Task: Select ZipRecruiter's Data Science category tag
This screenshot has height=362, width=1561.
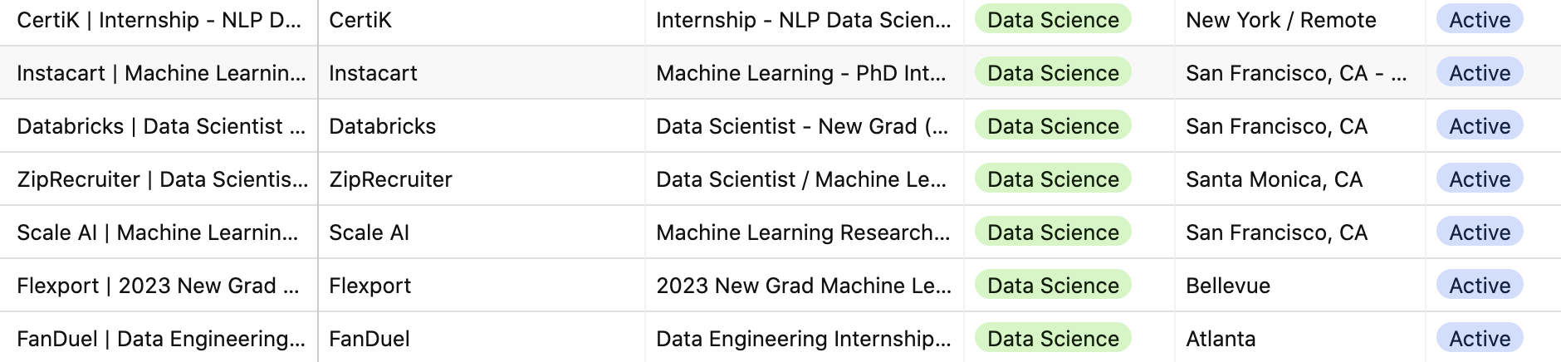Action: [x=1053, y=179]
